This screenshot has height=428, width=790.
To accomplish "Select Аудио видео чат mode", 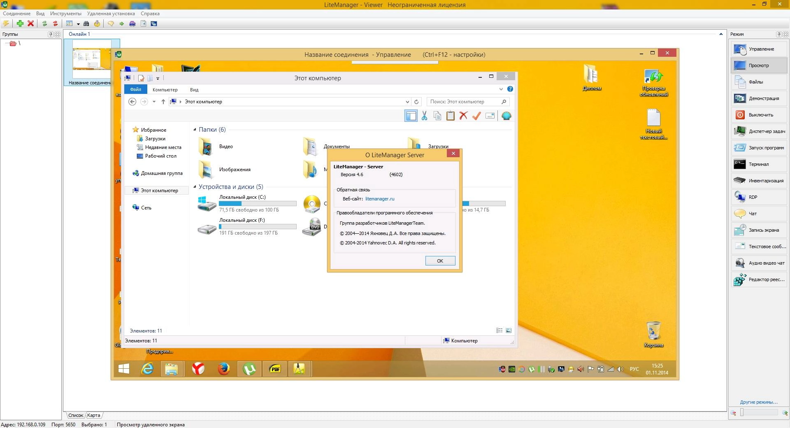I will [x=759, y=263].
